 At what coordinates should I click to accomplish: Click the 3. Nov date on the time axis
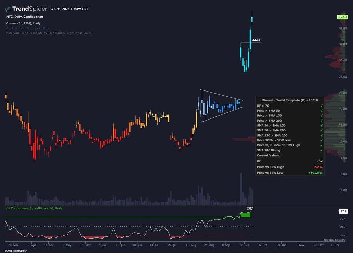coord(300,245)
